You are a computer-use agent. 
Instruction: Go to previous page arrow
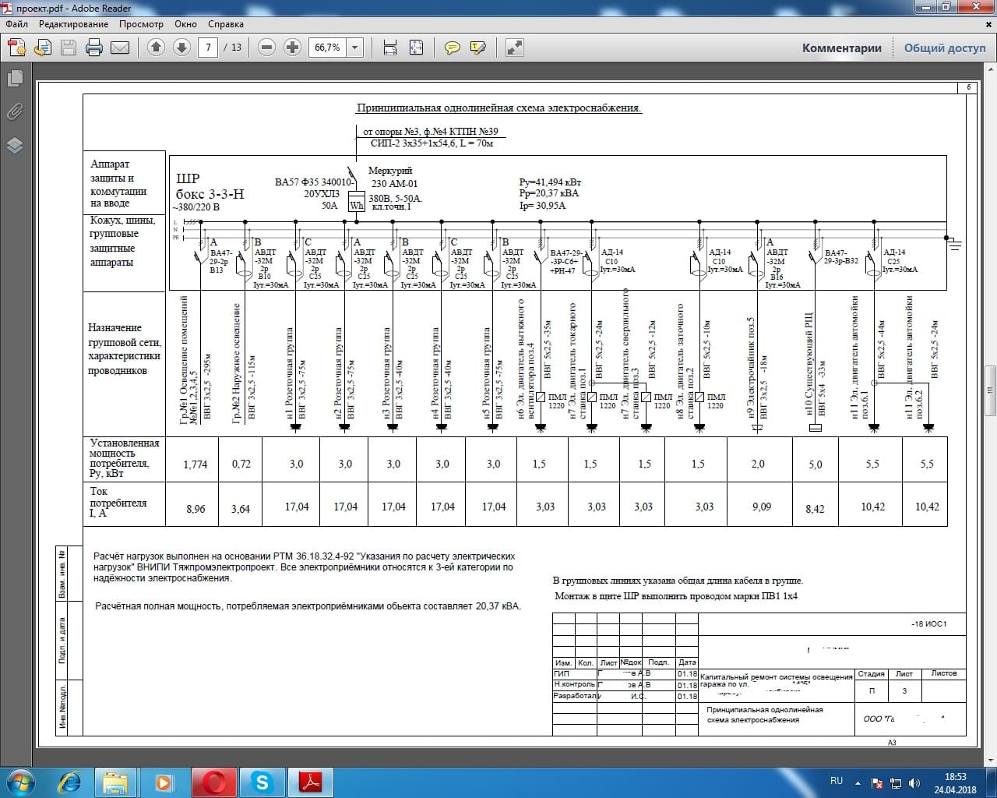(x=156, y=48)
